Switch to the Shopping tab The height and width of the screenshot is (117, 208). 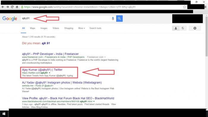click(69, 28)
